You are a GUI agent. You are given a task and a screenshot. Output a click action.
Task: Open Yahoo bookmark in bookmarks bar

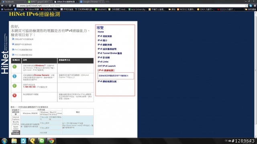(x=32, y=10)
